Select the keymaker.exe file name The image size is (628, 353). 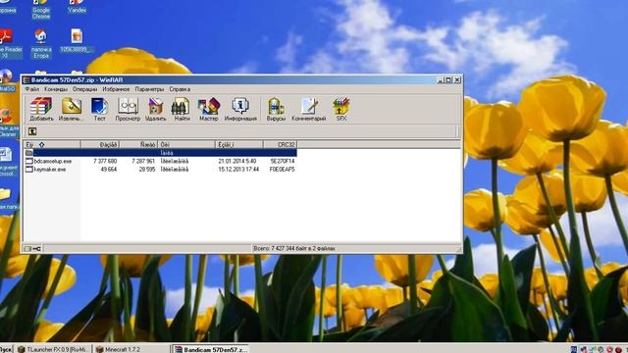pyautogui.click(x=50, y=170)
